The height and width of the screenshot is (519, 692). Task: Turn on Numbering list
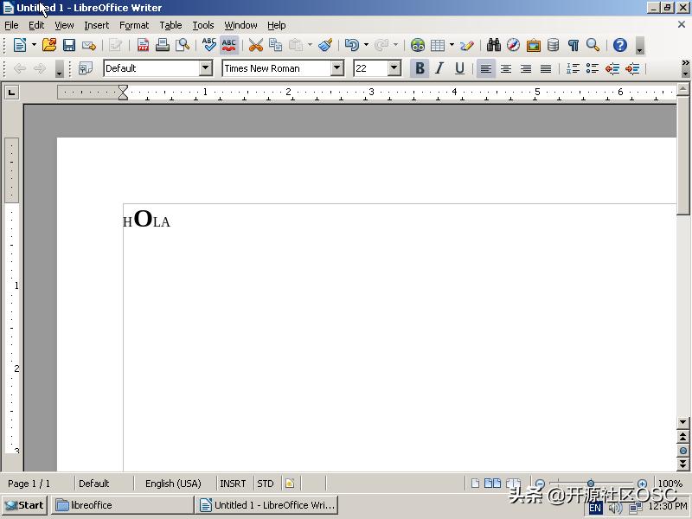point(573,68)
